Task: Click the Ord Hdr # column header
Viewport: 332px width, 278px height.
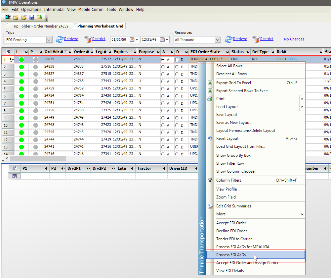Action: [x=53, y=52]
